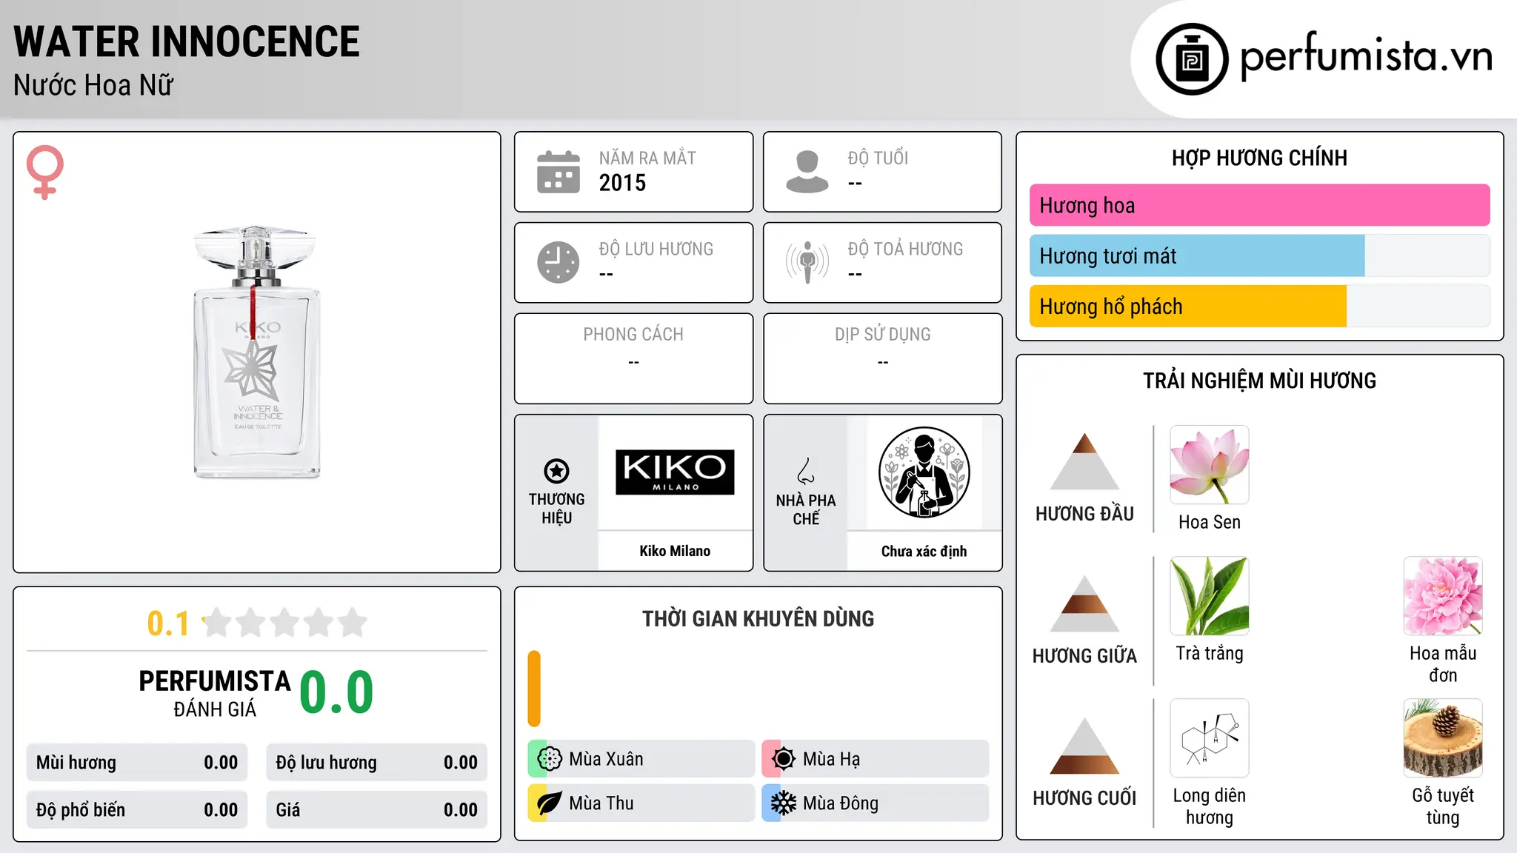Click the spring flower icon for Mùa Xuân
1517x853 pixels.
(x=550, y=759)
